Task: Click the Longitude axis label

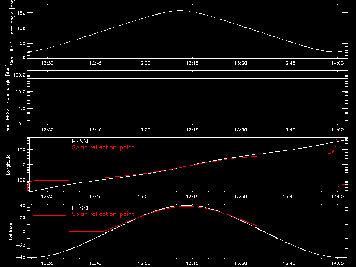Action: point(8,165)
